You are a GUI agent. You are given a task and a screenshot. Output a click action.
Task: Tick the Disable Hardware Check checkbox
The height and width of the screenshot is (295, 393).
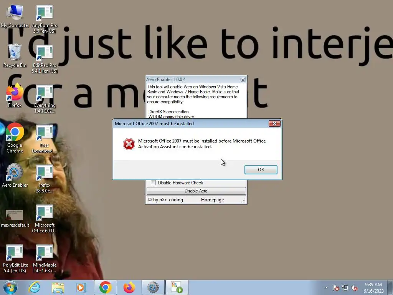(x=153, y=182)
